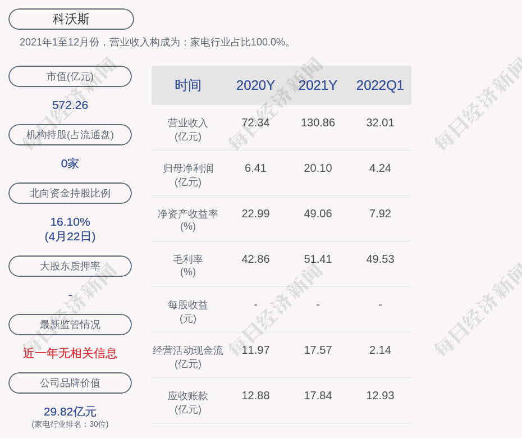Click the 大股东质押率 label
The width and height of the screenshot is (522, 438).
tap(70, 266)
